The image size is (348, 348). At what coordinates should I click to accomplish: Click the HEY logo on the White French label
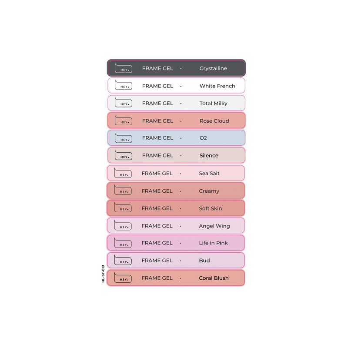123,86
